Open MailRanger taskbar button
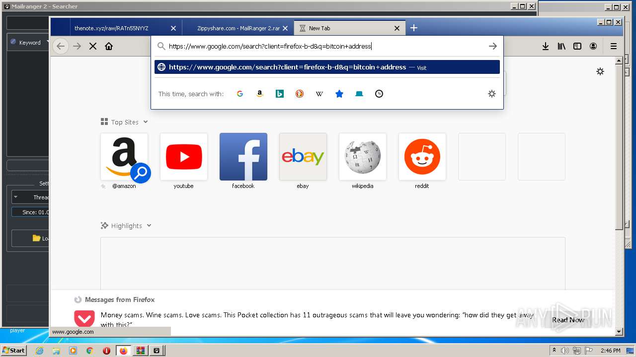 (x=157, y=351)
